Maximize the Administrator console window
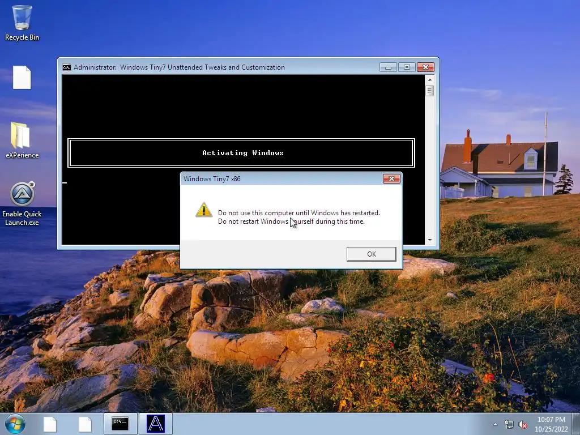This screenshot has height=435, width=580. pos(407,67)
